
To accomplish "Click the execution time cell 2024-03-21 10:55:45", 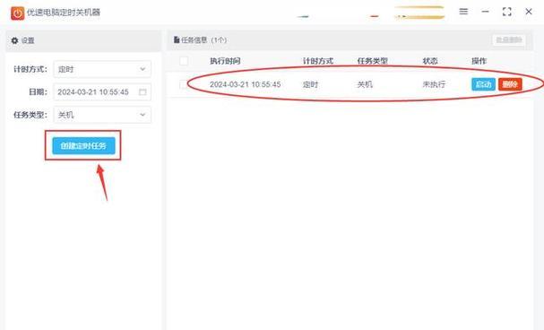I will click(246, 84).
